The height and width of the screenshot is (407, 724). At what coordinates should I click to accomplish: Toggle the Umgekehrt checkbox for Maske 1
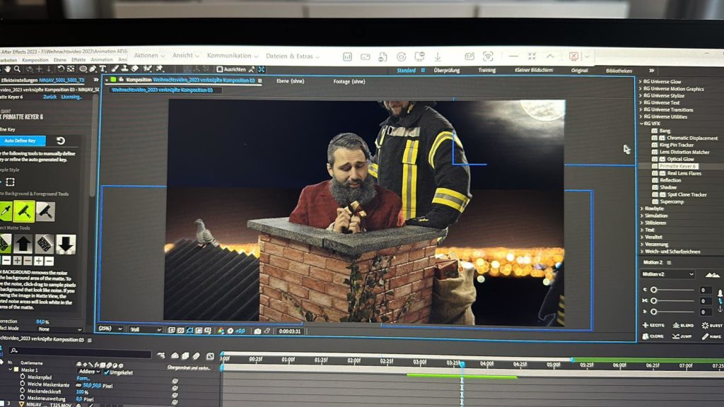coord(107,372)
